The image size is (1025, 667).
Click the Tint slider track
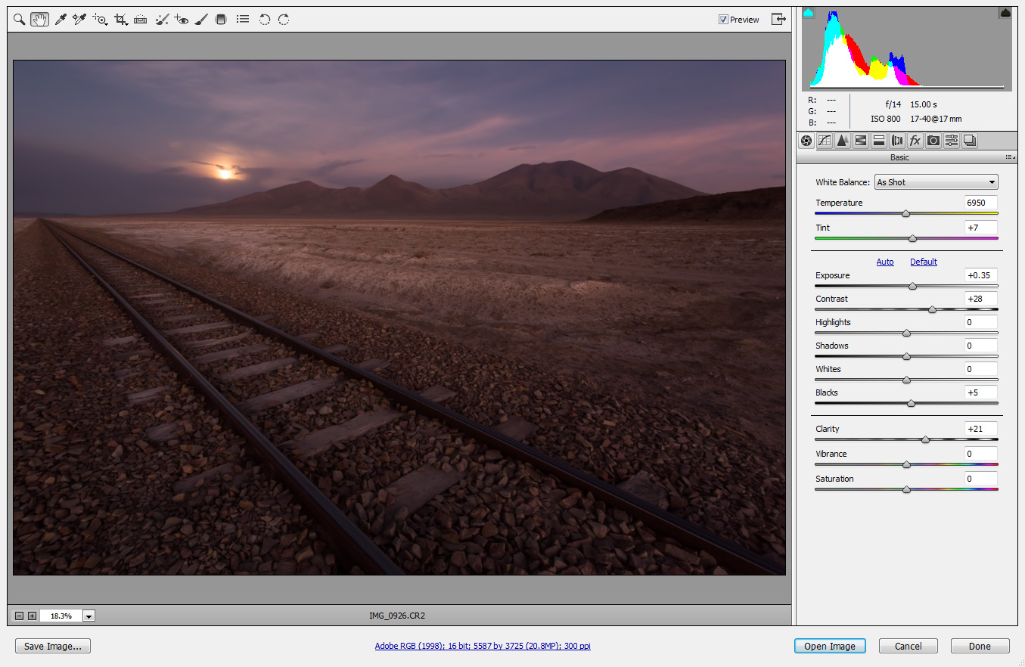pyautogui.click(x=906, y=238)
